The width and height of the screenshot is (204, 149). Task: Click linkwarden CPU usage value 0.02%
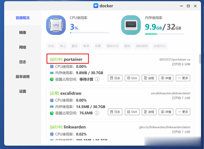(x=81, y=134)
